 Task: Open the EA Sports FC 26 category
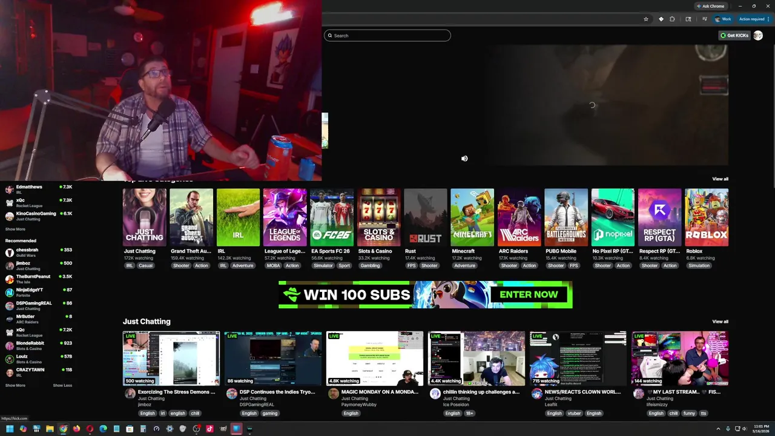pos(332,217)
